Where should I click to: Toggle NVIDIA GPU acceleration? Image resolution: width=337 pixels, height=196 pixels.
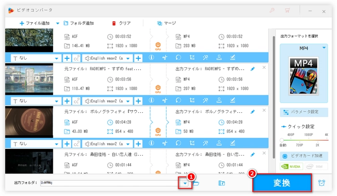292,167
